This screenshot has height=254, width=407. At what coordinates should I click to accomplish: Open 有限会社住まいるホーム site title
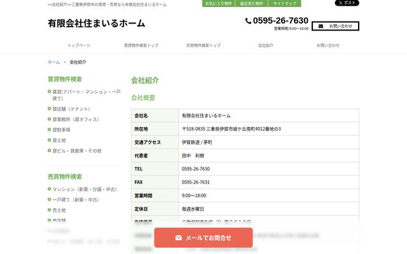[x=96, y=23]
